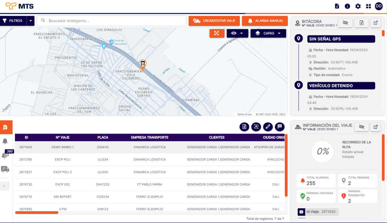The width and height of the screenshot is (387, 223).
Task: Select the bell alarms icon in left sidebar
Action: coord(5,141)
